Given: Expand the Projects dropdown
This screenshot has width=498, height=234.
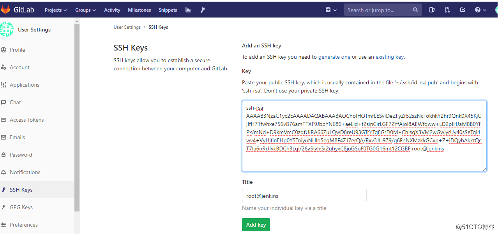Looking at the screenshot, I should pos(55,10).
